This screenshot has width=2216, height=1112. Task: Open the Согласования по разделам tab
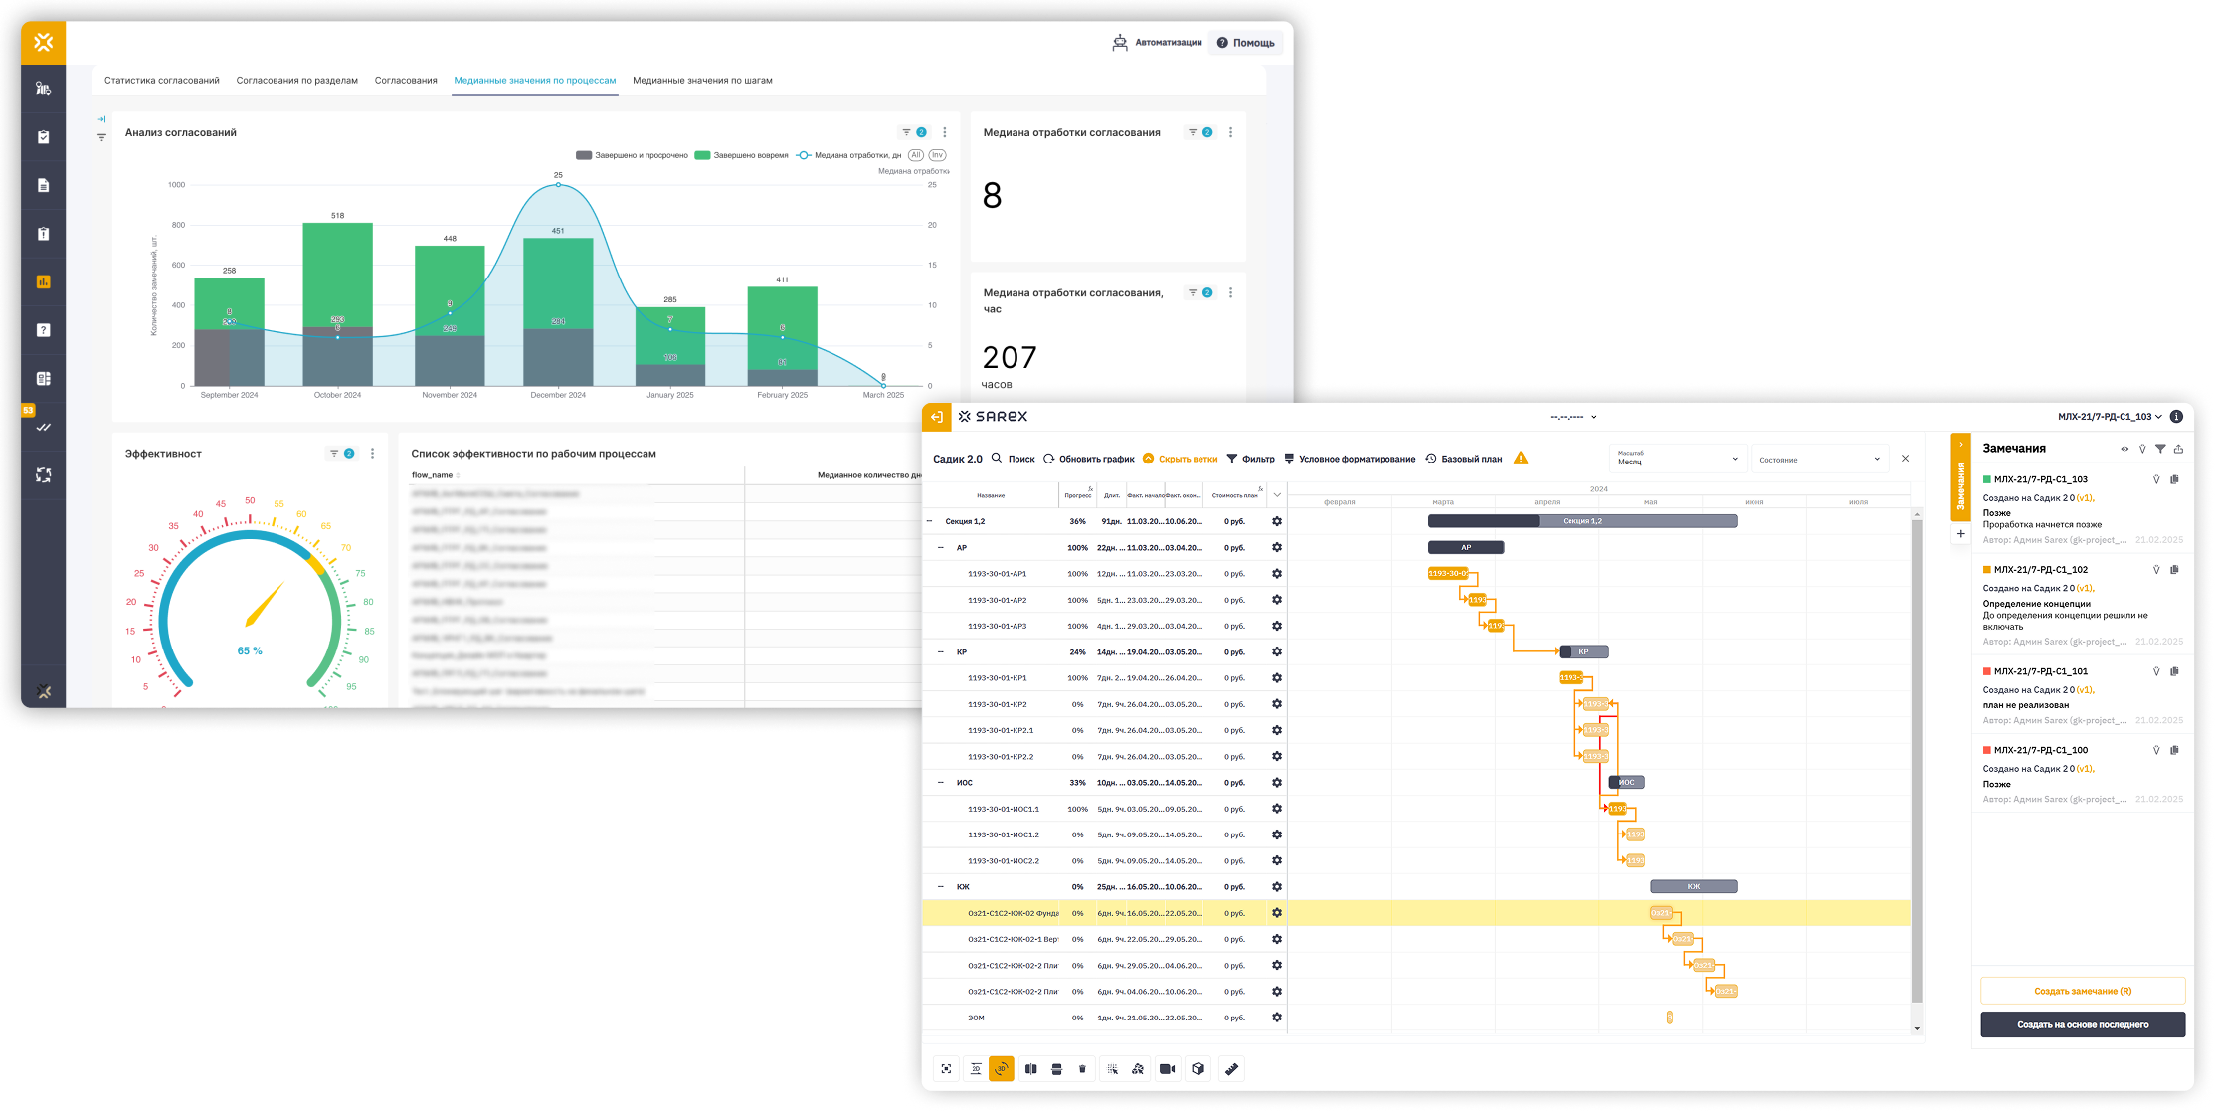point(296,81)
